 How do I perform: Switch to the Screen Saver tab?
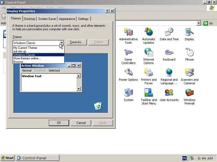point(47,19)
